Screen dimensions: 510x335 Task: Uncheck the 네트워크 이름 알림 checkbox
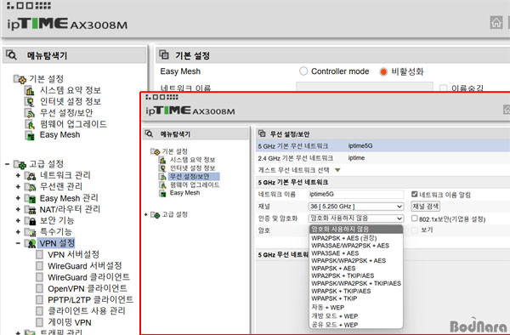[414, 194]
